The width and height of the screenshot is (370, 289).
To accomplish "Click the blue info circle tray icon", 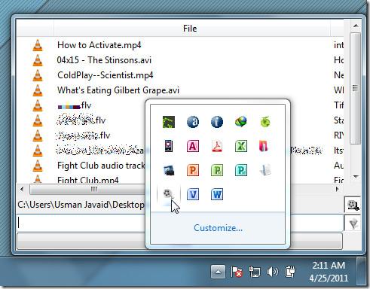I will pos(217,122).
